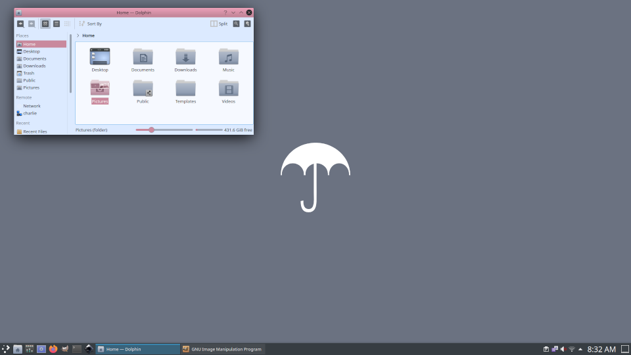Viewport: 631px width, 355px height.
Task: Open charlie remote location
Action: tap(41, 113)
